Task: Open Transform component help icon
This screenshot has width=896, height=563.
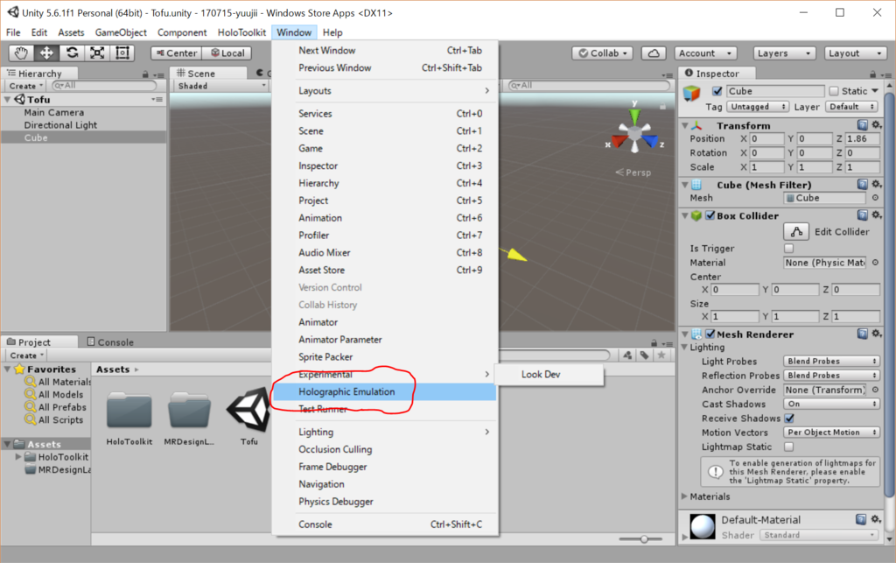Action: tap(862, 125)
